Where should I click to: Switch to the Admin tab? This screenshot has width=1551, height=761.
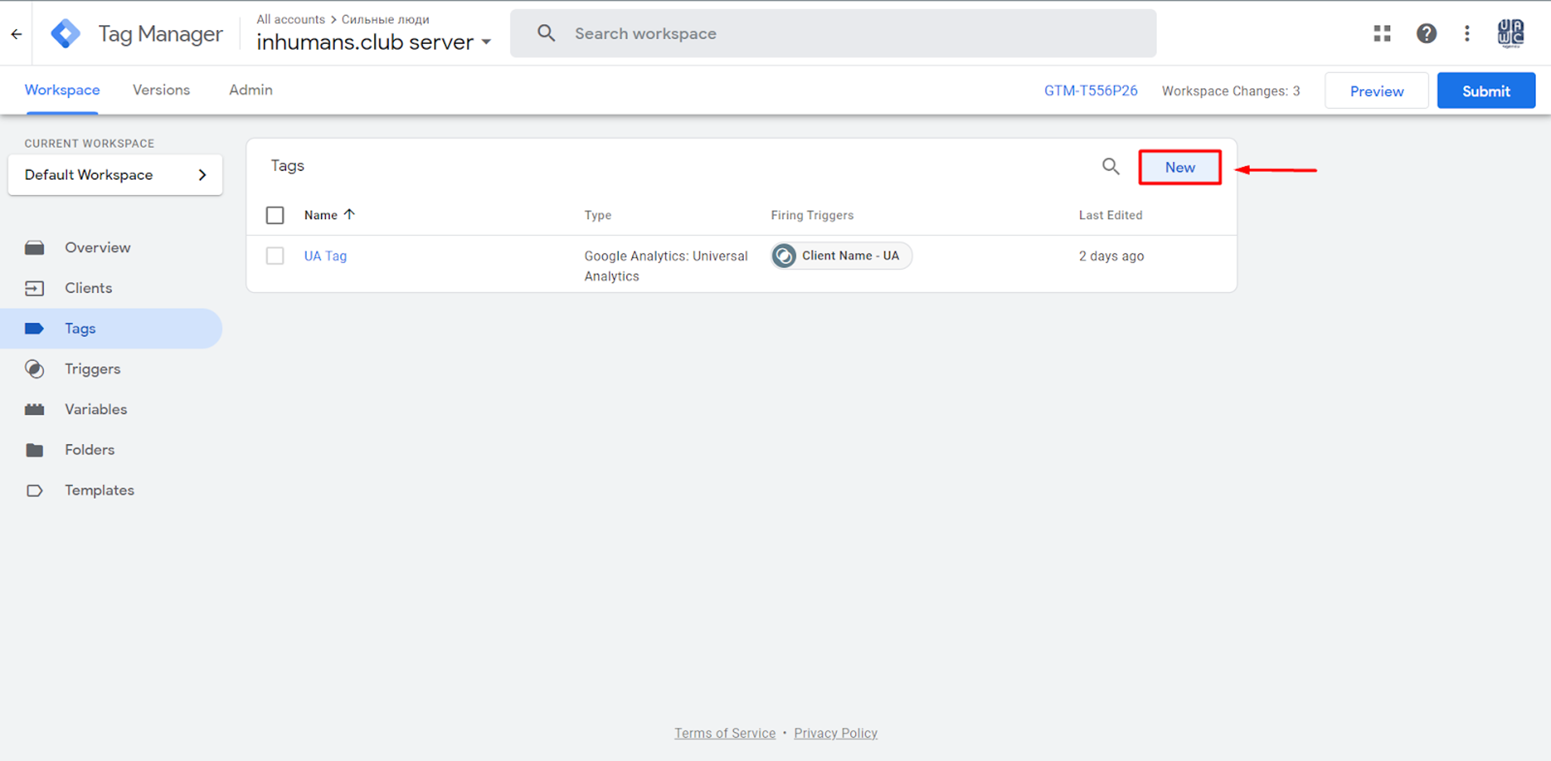point(250,90)
